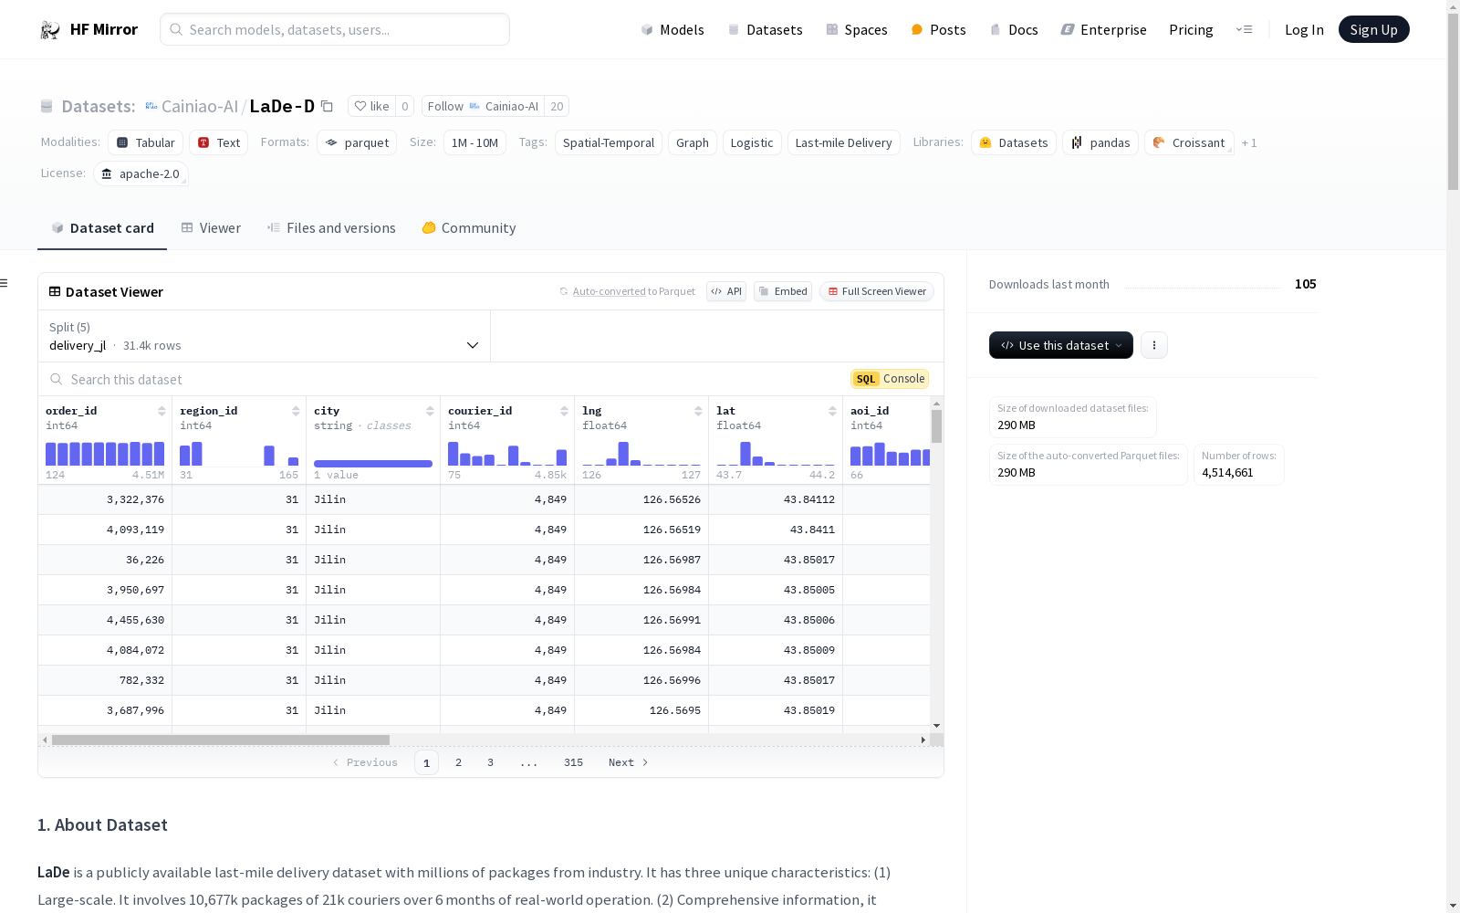Sort by order_id column sort icon
Image resolution: width=1460 pixels, height=913 pixels.
(162, 411)
